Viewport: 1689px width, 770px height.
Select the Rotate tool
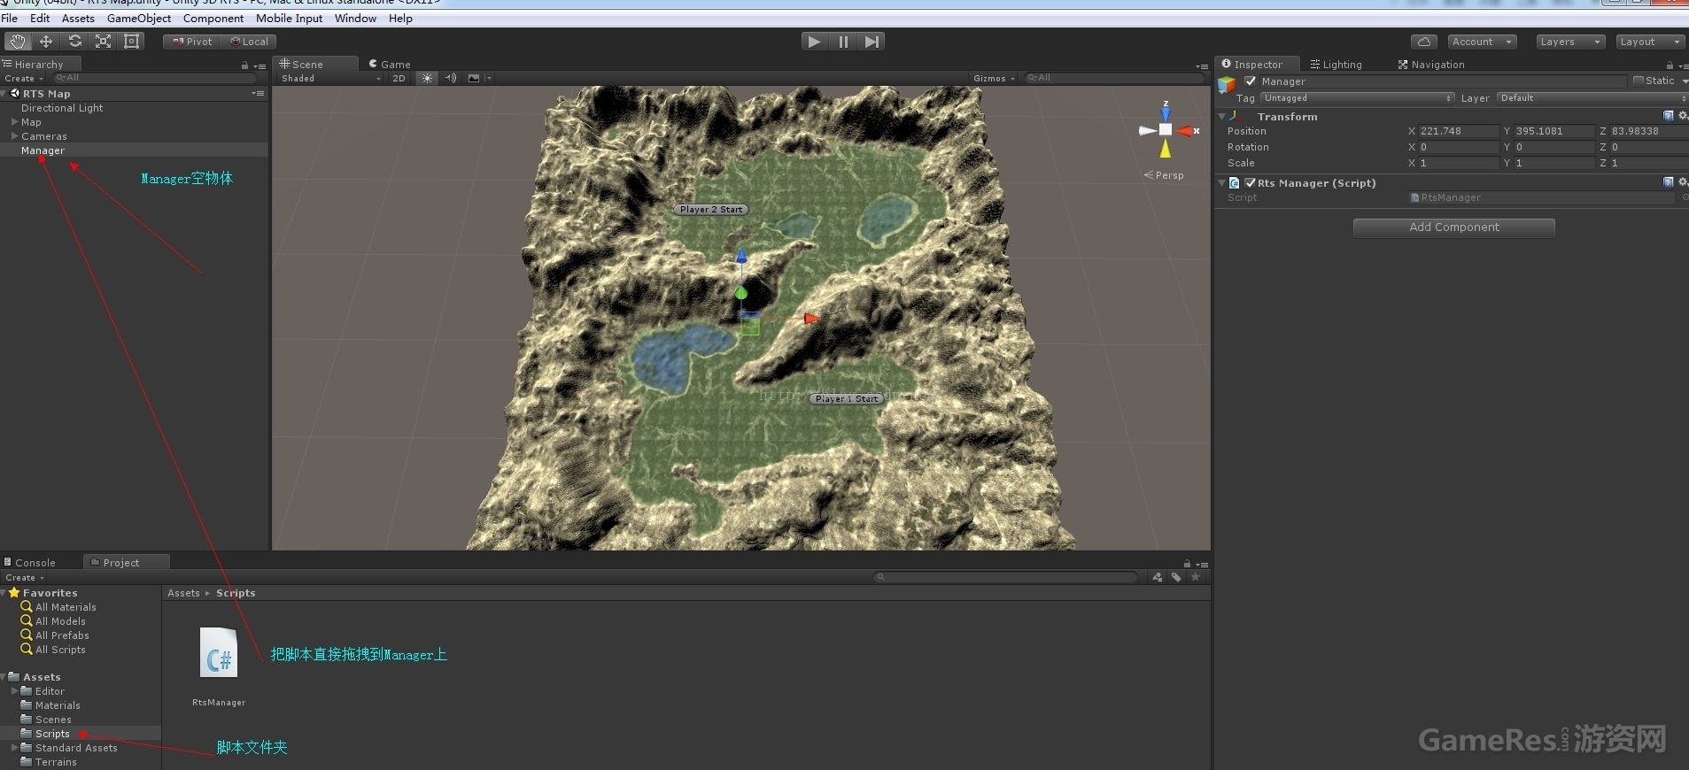tap(75, 42)
